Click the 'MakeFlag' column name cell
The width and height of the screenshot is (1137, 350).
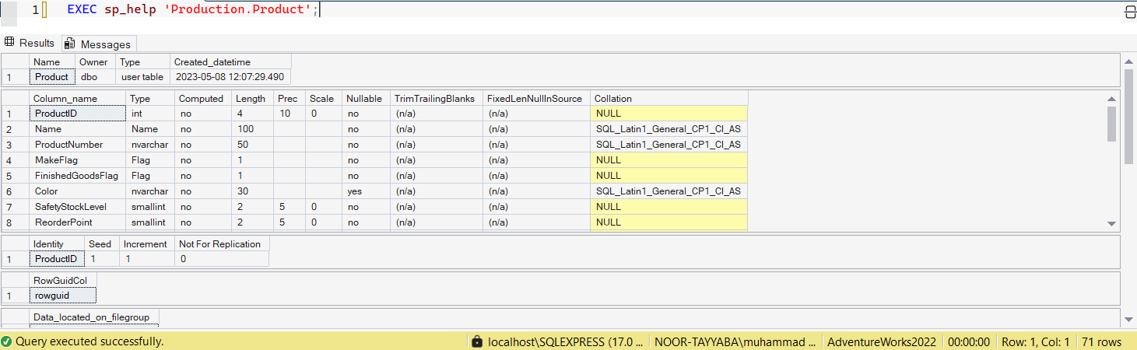click(77, 160)
